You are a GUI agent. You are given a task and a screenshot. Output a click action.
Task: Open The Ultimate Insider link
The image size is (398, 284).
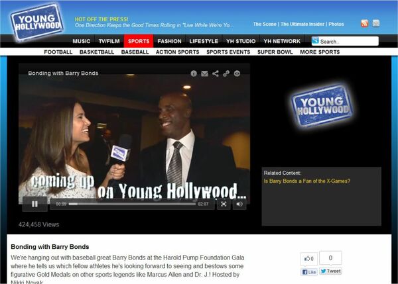302,24
